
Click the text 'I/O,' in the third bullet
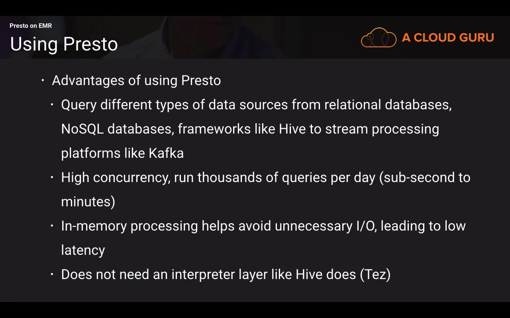click(x=367, y=226)
